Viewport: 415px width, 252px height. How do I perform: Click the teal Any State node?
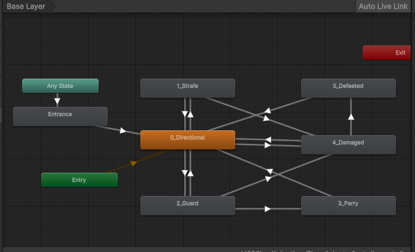(x=60, y=86)
